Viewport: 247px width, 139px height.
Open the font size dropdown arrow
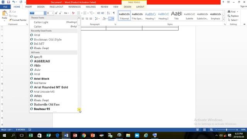52,13
